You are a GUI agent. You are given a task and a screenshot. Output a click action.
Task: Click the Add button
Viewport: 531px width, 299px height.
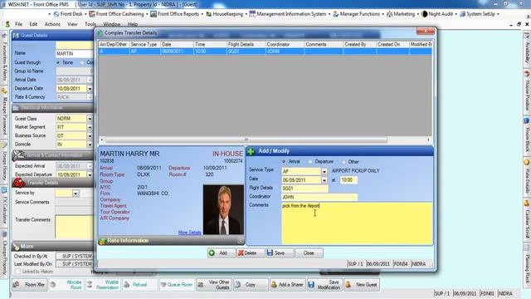point(222,252)
